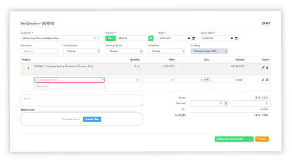Image resolution: width=292 pixels, height=163 pixels.
Task: Open the Date calendar picker icon
Action: click(x=194, y=38)
